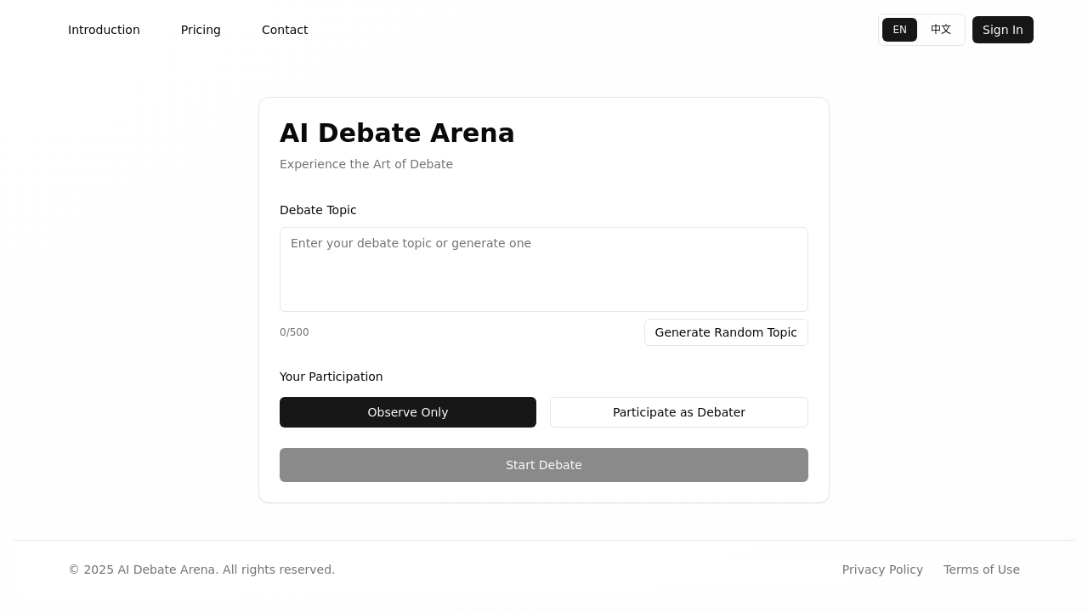Click the Debate Topic label

pyautogui.click(x=318, y=210)
